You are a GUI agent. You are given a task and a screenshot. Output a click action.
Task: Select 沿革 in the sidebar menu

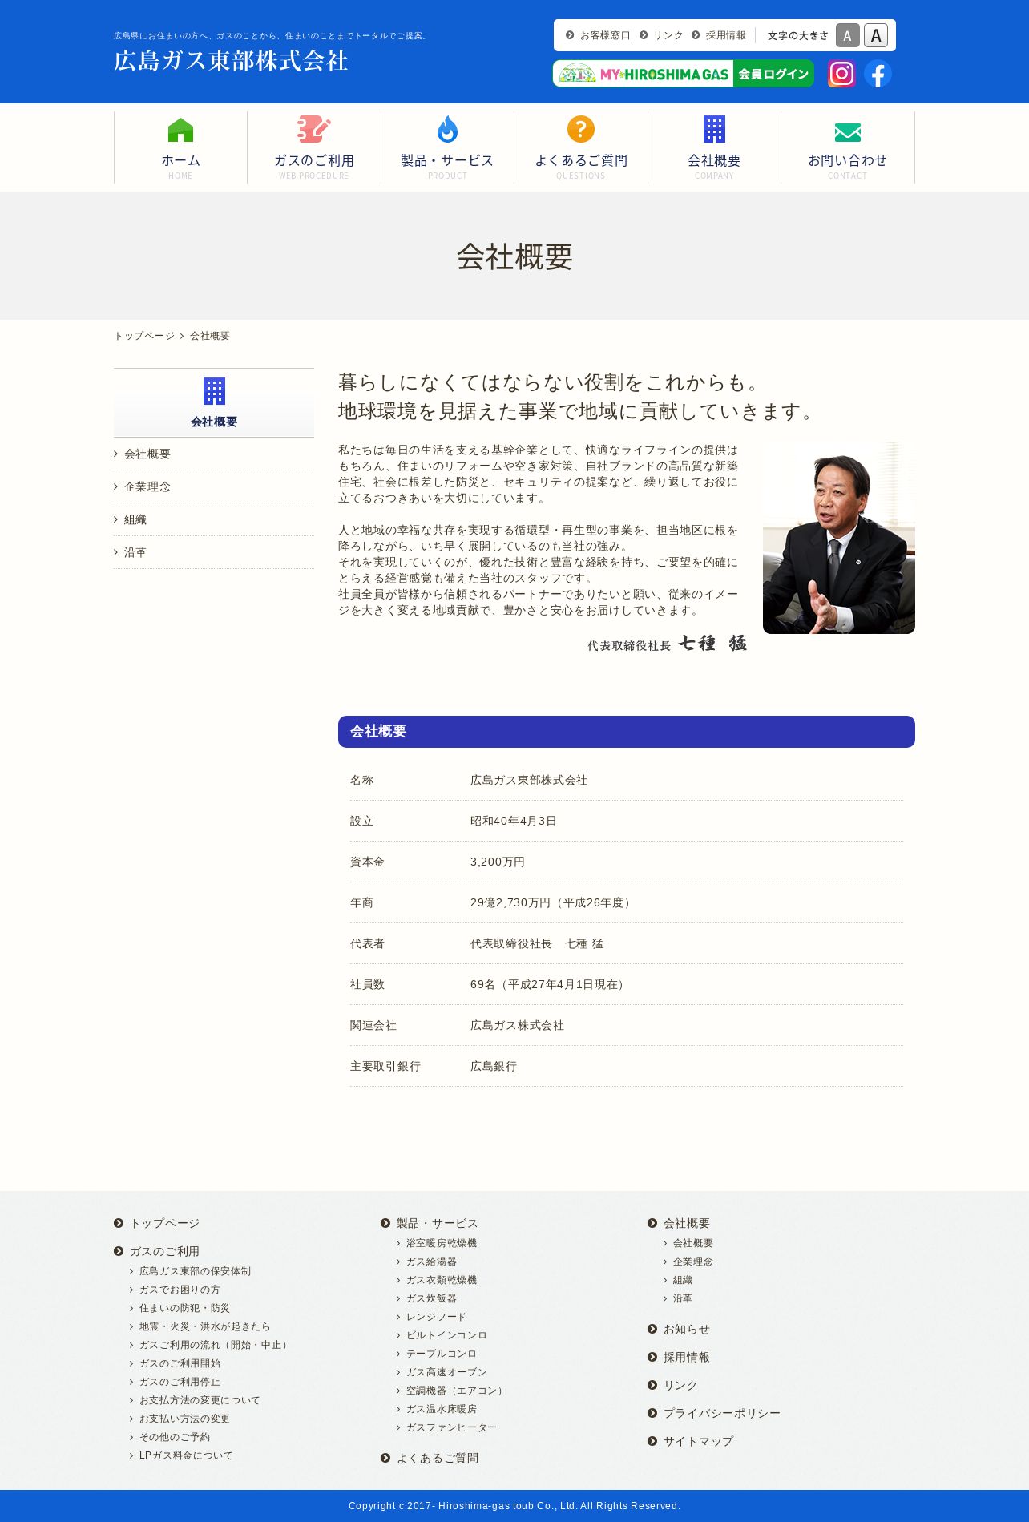(x=214, y=552)
